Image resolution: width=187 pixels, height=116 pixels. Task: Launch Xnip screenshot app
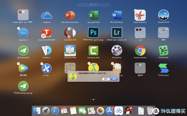click(x=47, y=68)
